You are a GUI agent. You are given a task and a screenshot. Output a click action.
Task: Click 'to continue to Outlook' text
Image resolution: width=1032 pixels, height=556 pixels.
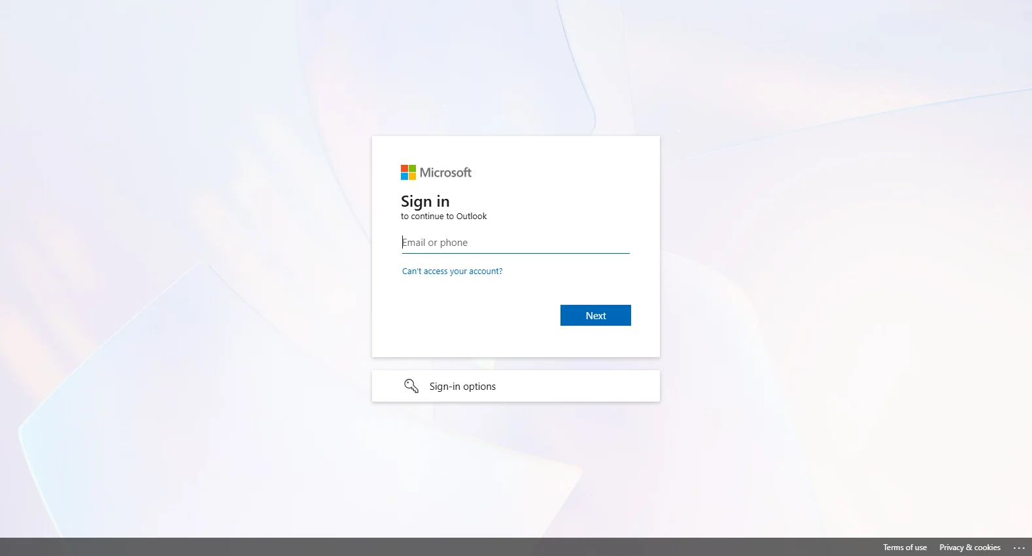click(444, 217)
